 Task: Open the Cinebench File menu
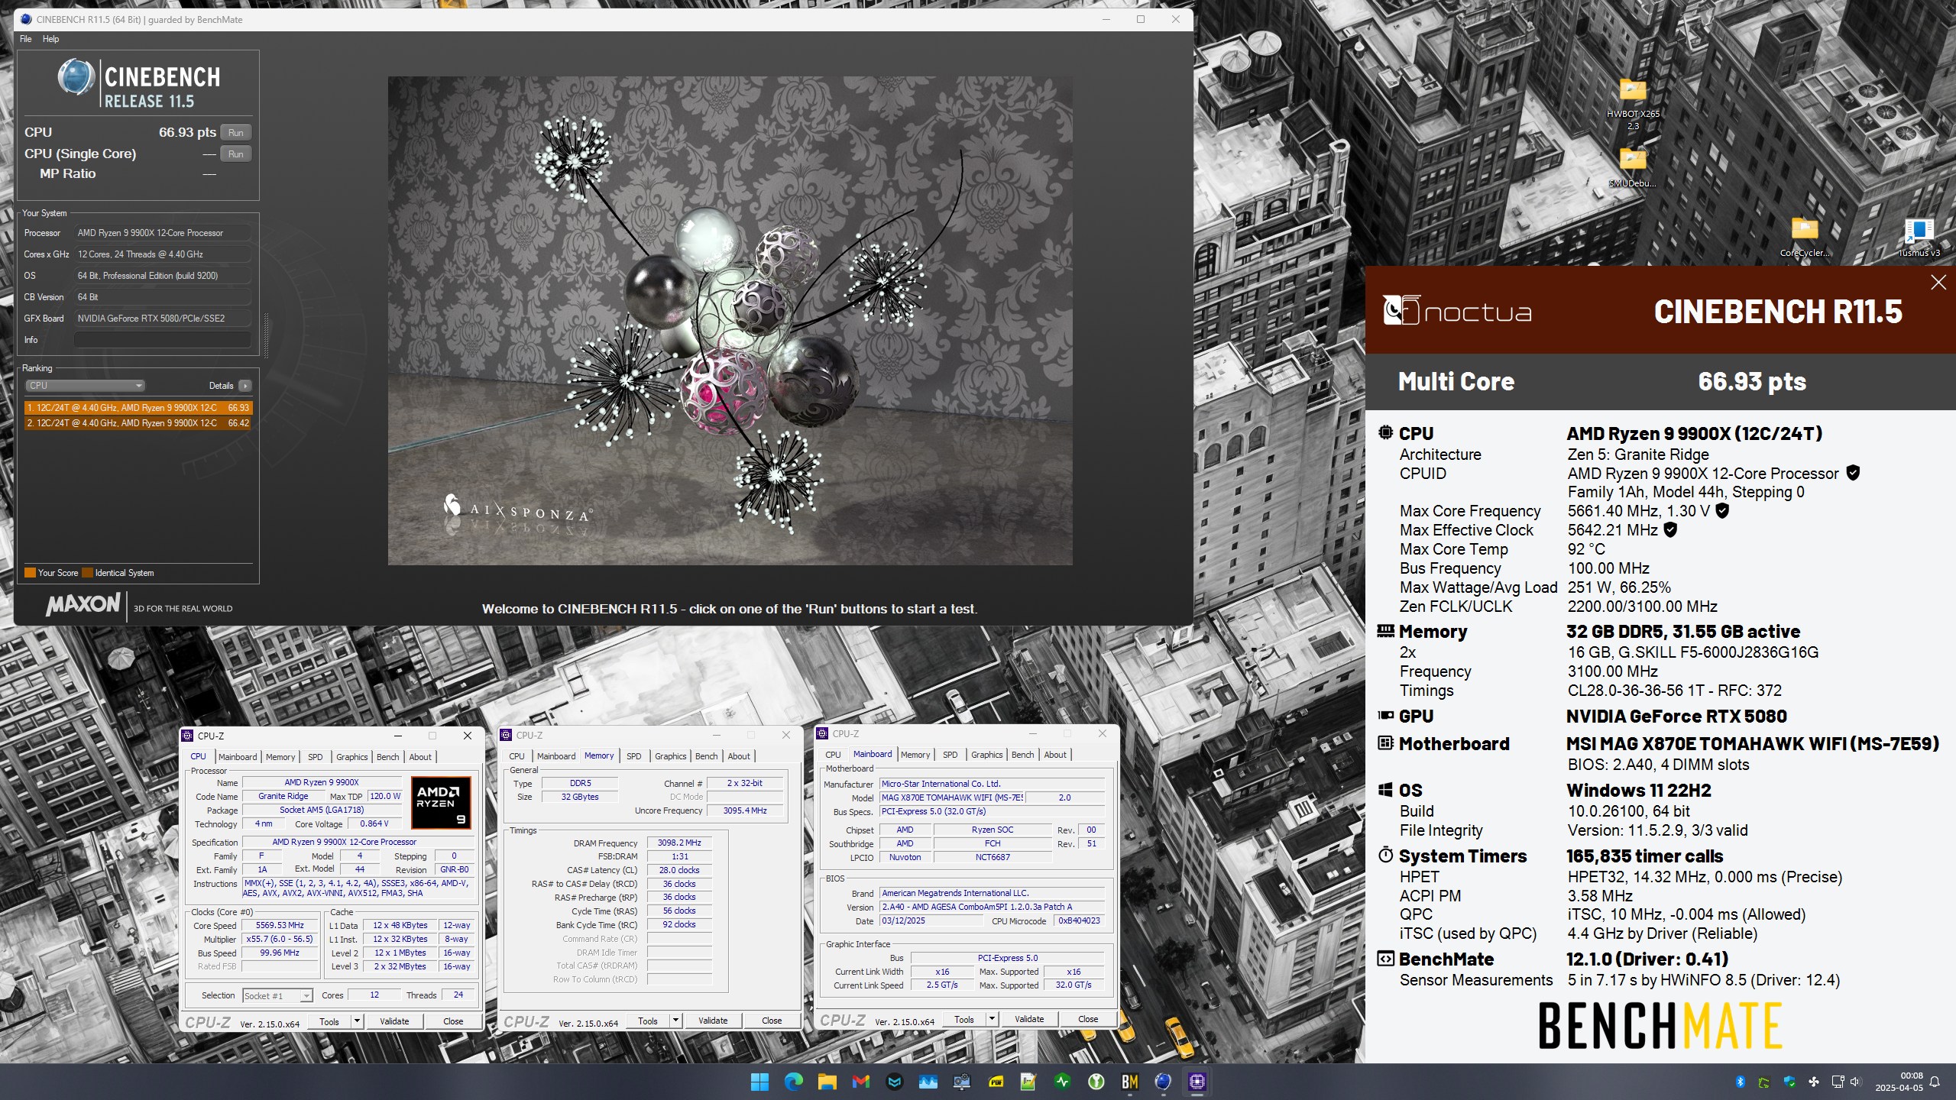click(25, 39)
